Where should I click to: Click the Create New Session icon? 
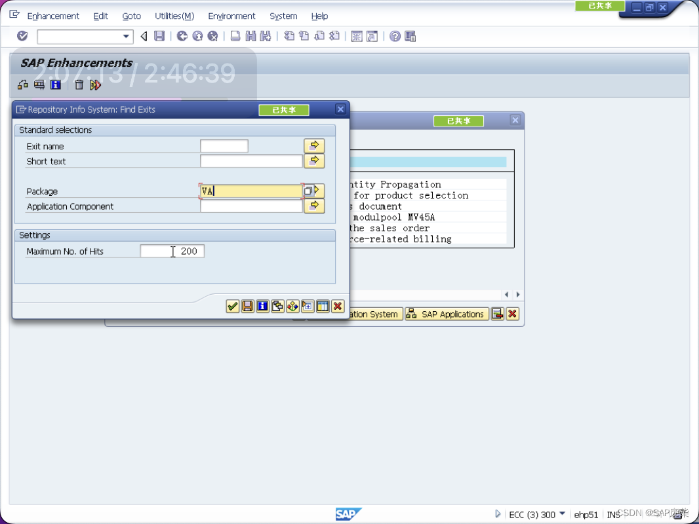click(357, 36)
